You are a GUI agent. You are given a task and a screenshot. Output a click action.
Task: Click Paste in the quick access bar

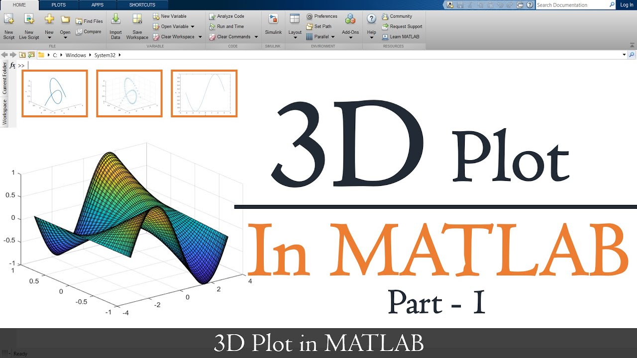pyautogui.click(x=490, y=5)
